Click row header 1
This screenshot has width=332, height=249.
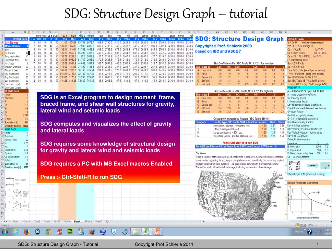pos(2,36)
